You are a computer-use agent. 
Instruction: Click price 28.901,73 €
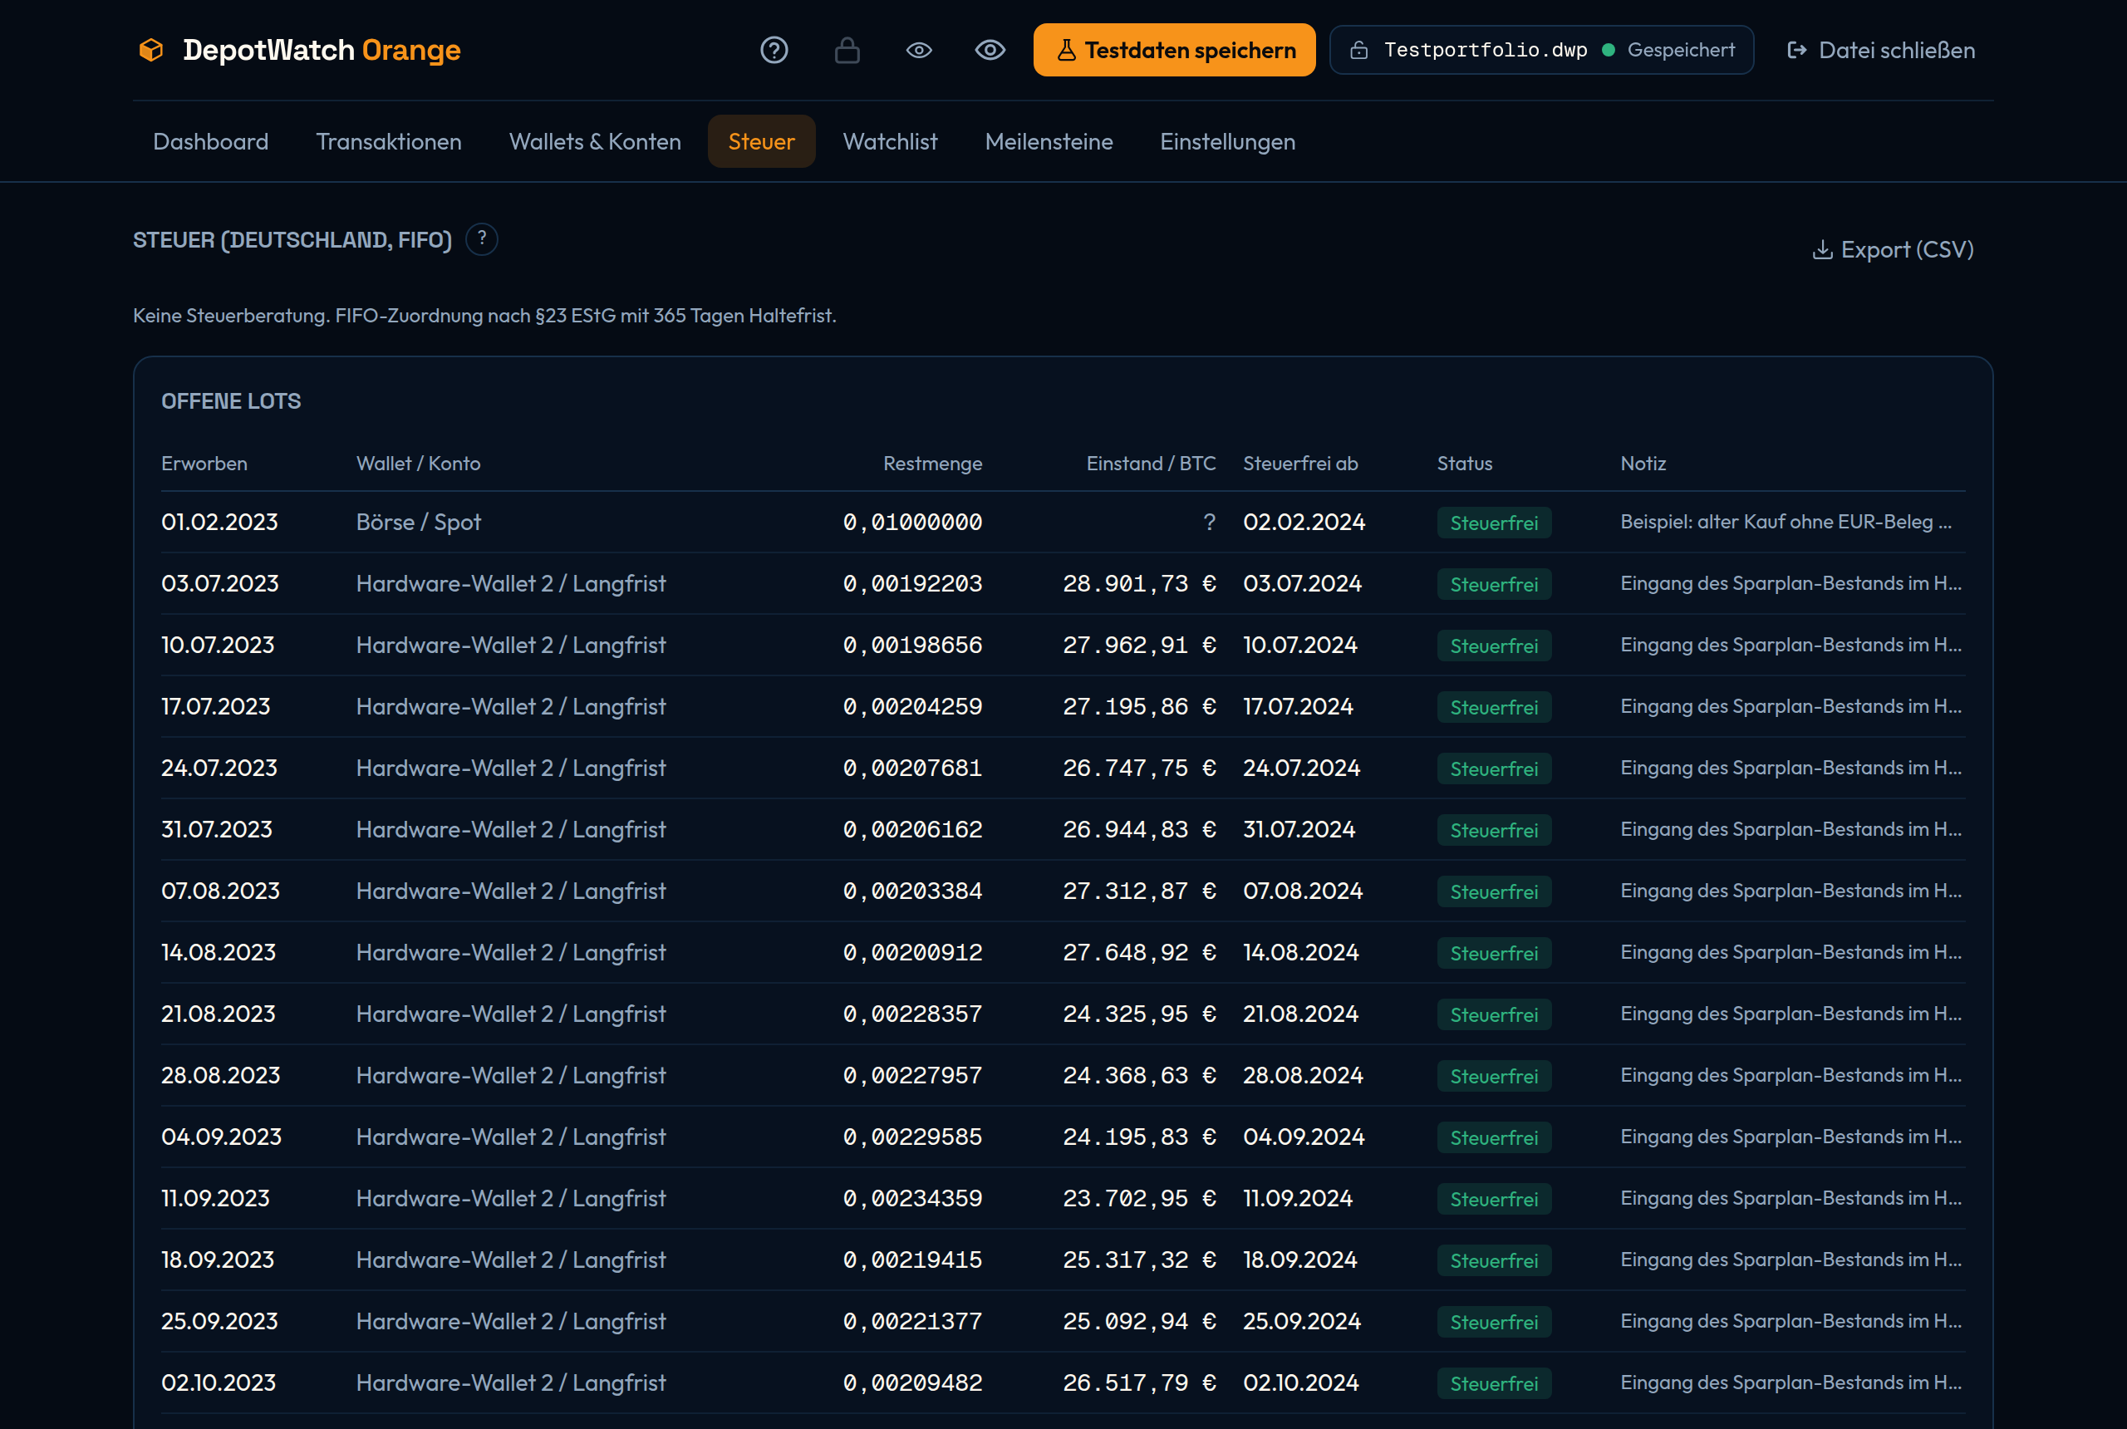pos(1139,583)
